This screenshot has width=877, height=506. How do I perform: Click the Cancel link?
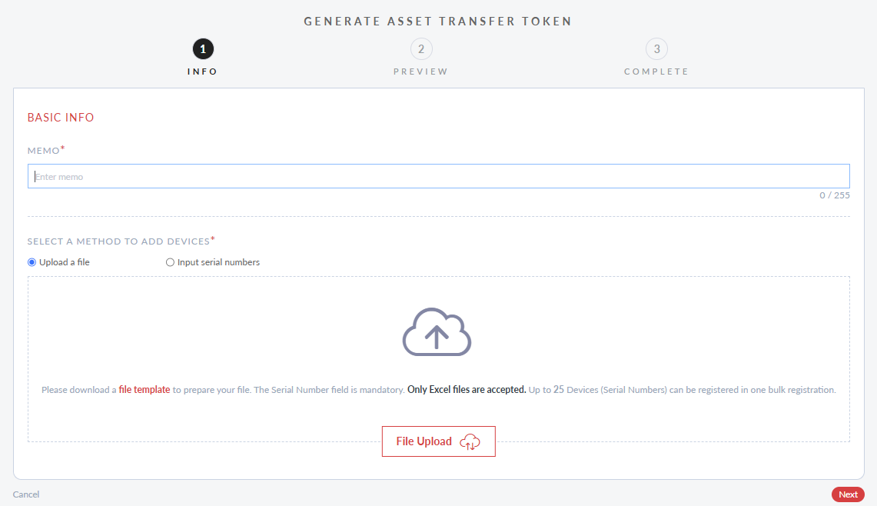pyautogui.click(x=25, y=494)
